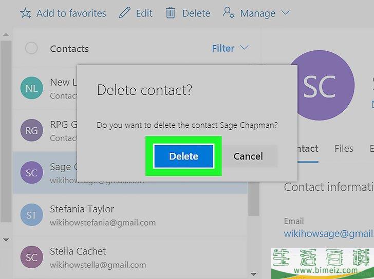Open the Manage dropdown chevron
Screen dimensions: 374x279
(x=285, y=12)
